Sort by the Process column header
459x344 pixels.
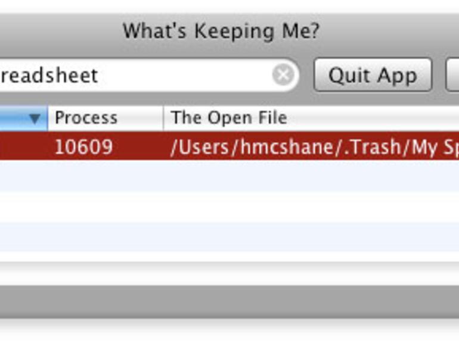tap(101, 118)
